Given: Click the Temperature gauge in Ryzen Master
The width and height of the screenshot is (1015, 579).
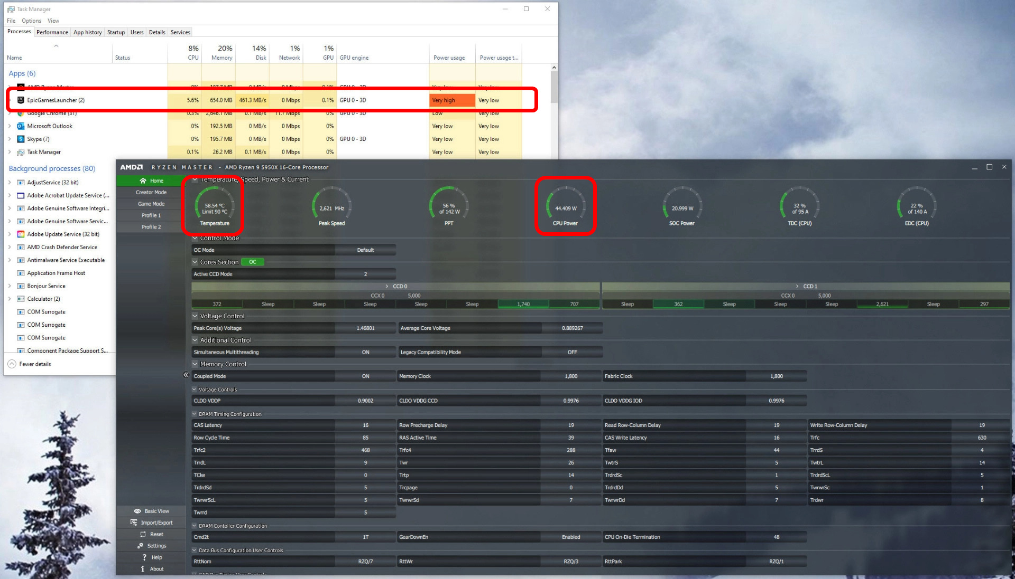Looking at the screenshot, I should pos(214,206).
